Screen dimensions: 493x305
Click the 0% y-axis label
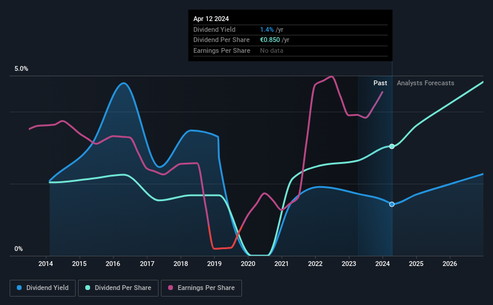point(19,249)
